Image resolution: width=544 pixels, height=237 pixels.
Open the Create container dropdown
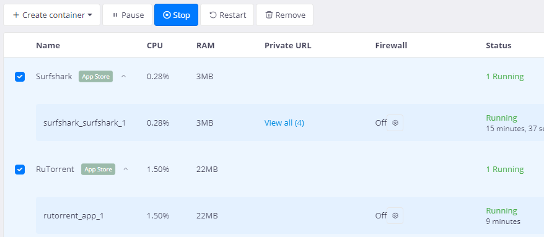tap(51, 15)
